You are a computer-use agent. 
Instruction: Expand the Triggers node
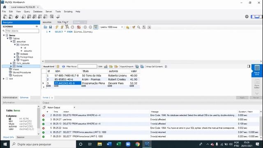pos(15,60)
